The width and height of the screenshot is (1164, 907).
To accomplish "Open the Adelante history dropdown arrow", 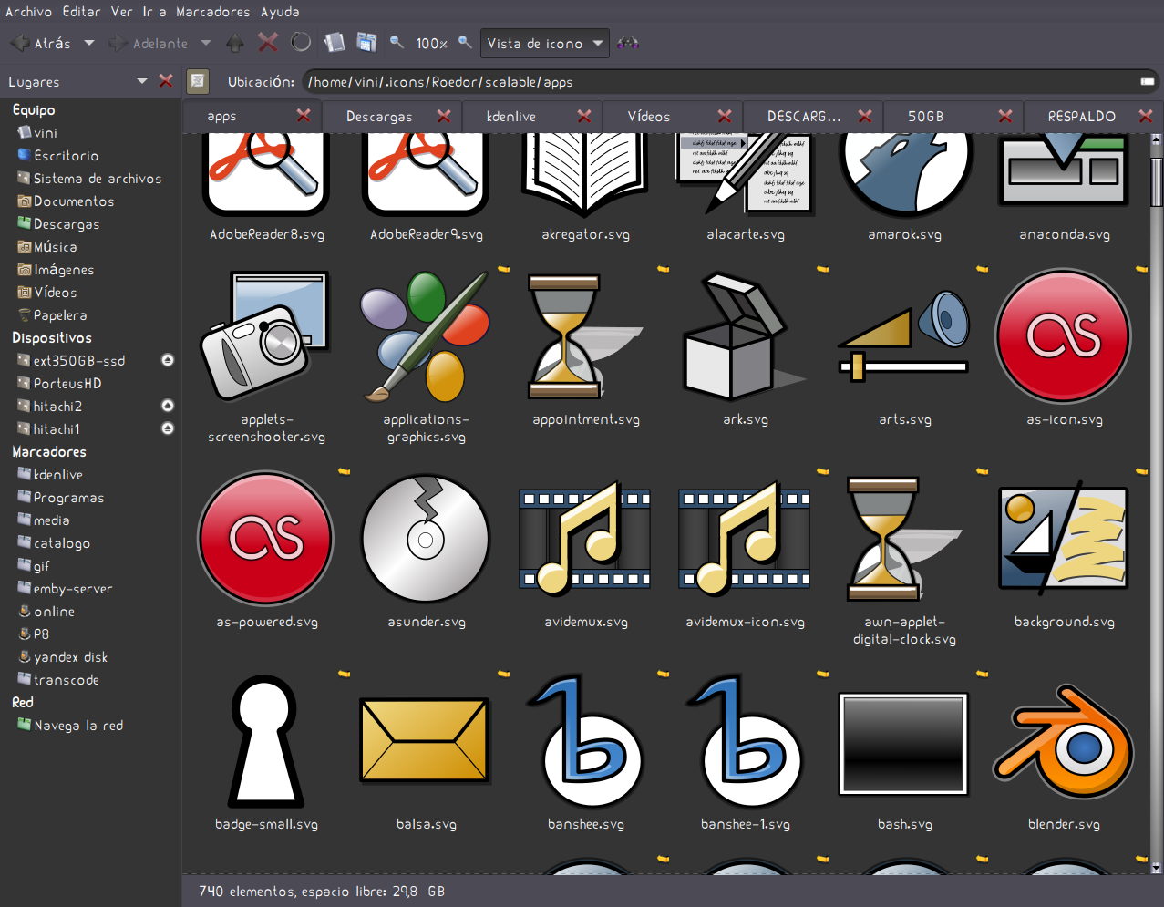I will pyautogui.click(x=206, y=43).
